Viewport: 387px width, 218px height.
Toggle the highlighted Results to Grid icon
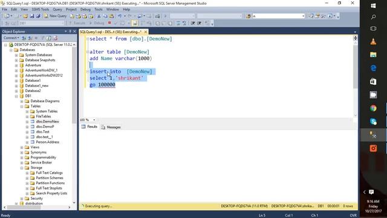(135, 23)
